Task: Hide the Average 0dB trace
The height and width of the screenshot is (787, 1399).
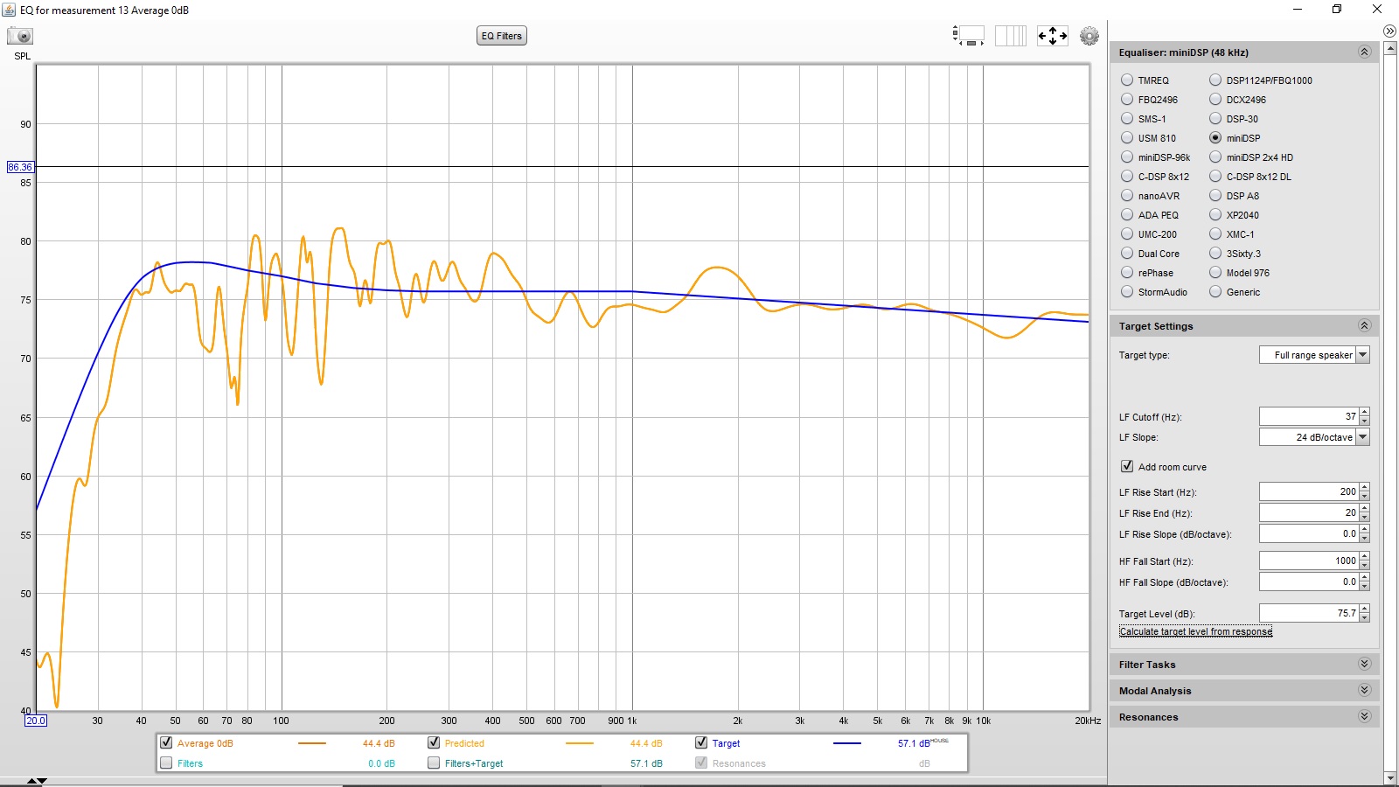Action: (x=166, y=742)
